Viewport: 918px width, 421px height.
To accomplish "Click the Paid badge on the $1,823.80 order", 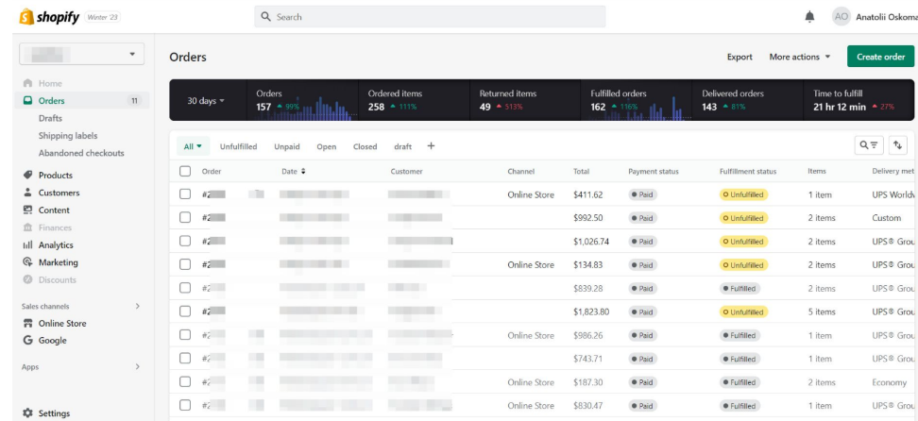I will point(642,312).
